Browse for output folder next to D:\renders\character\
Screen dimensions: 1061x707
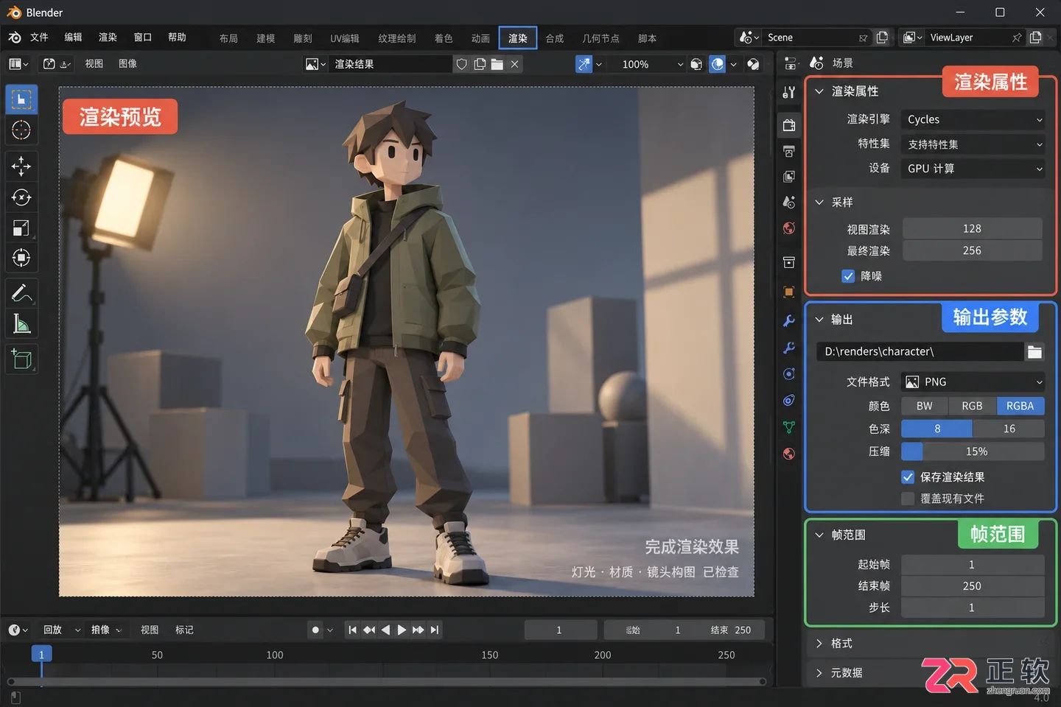1034,352
